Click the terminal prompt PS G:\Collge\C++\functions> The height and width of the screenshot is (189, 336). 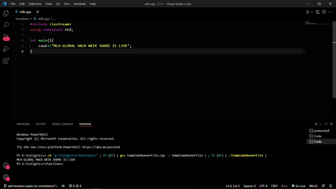40,164
